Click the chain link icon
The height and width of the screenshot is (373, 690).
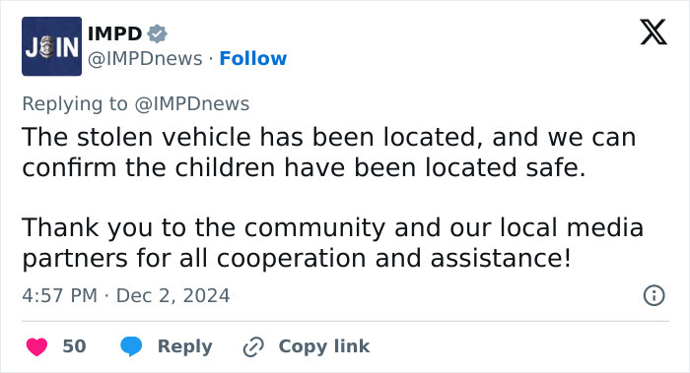click(253, 346)
